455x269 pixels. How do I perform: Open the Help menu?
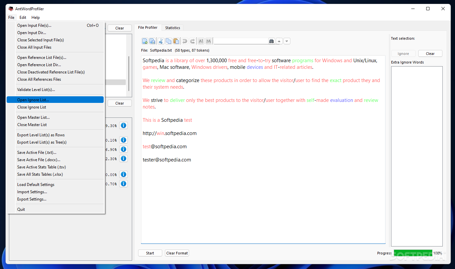point(35,18)
